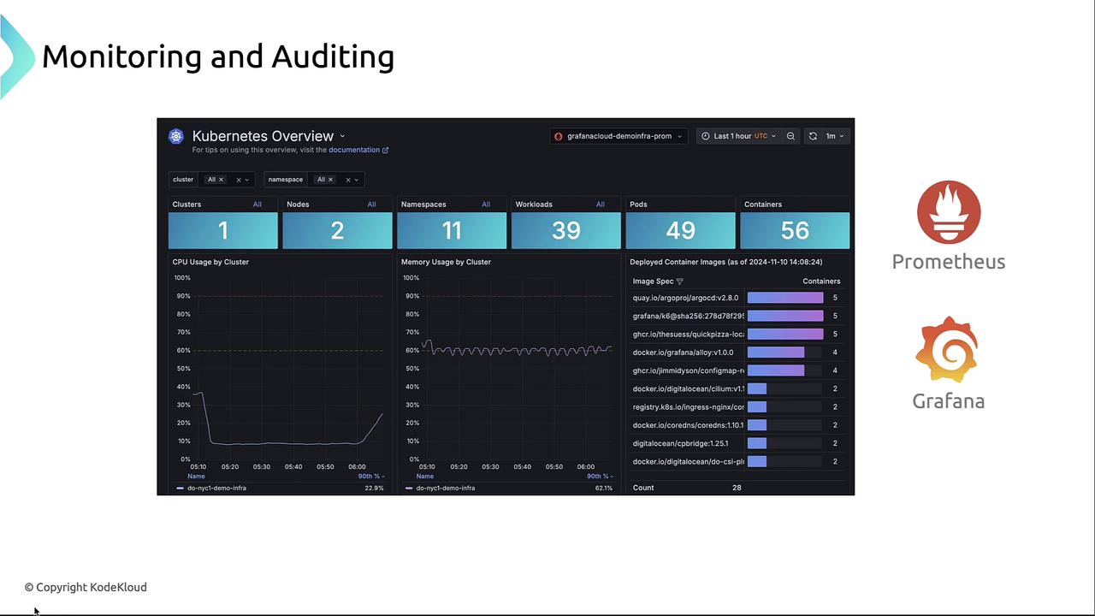Open the 1m refresh interval dropdown

[x=834, y=136]
